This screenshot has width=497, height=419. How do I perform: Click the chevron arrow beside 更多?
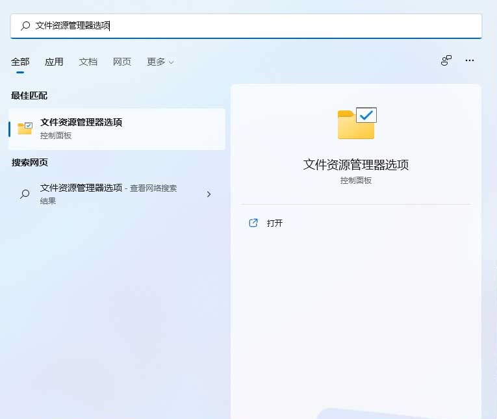[x=172, y=62]
